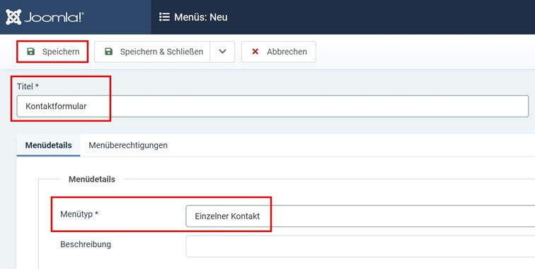The height and width of the screenshot is (269, 535).
Task: Click the green floppy icon in Speichern
Action: [x=30, y=52]
